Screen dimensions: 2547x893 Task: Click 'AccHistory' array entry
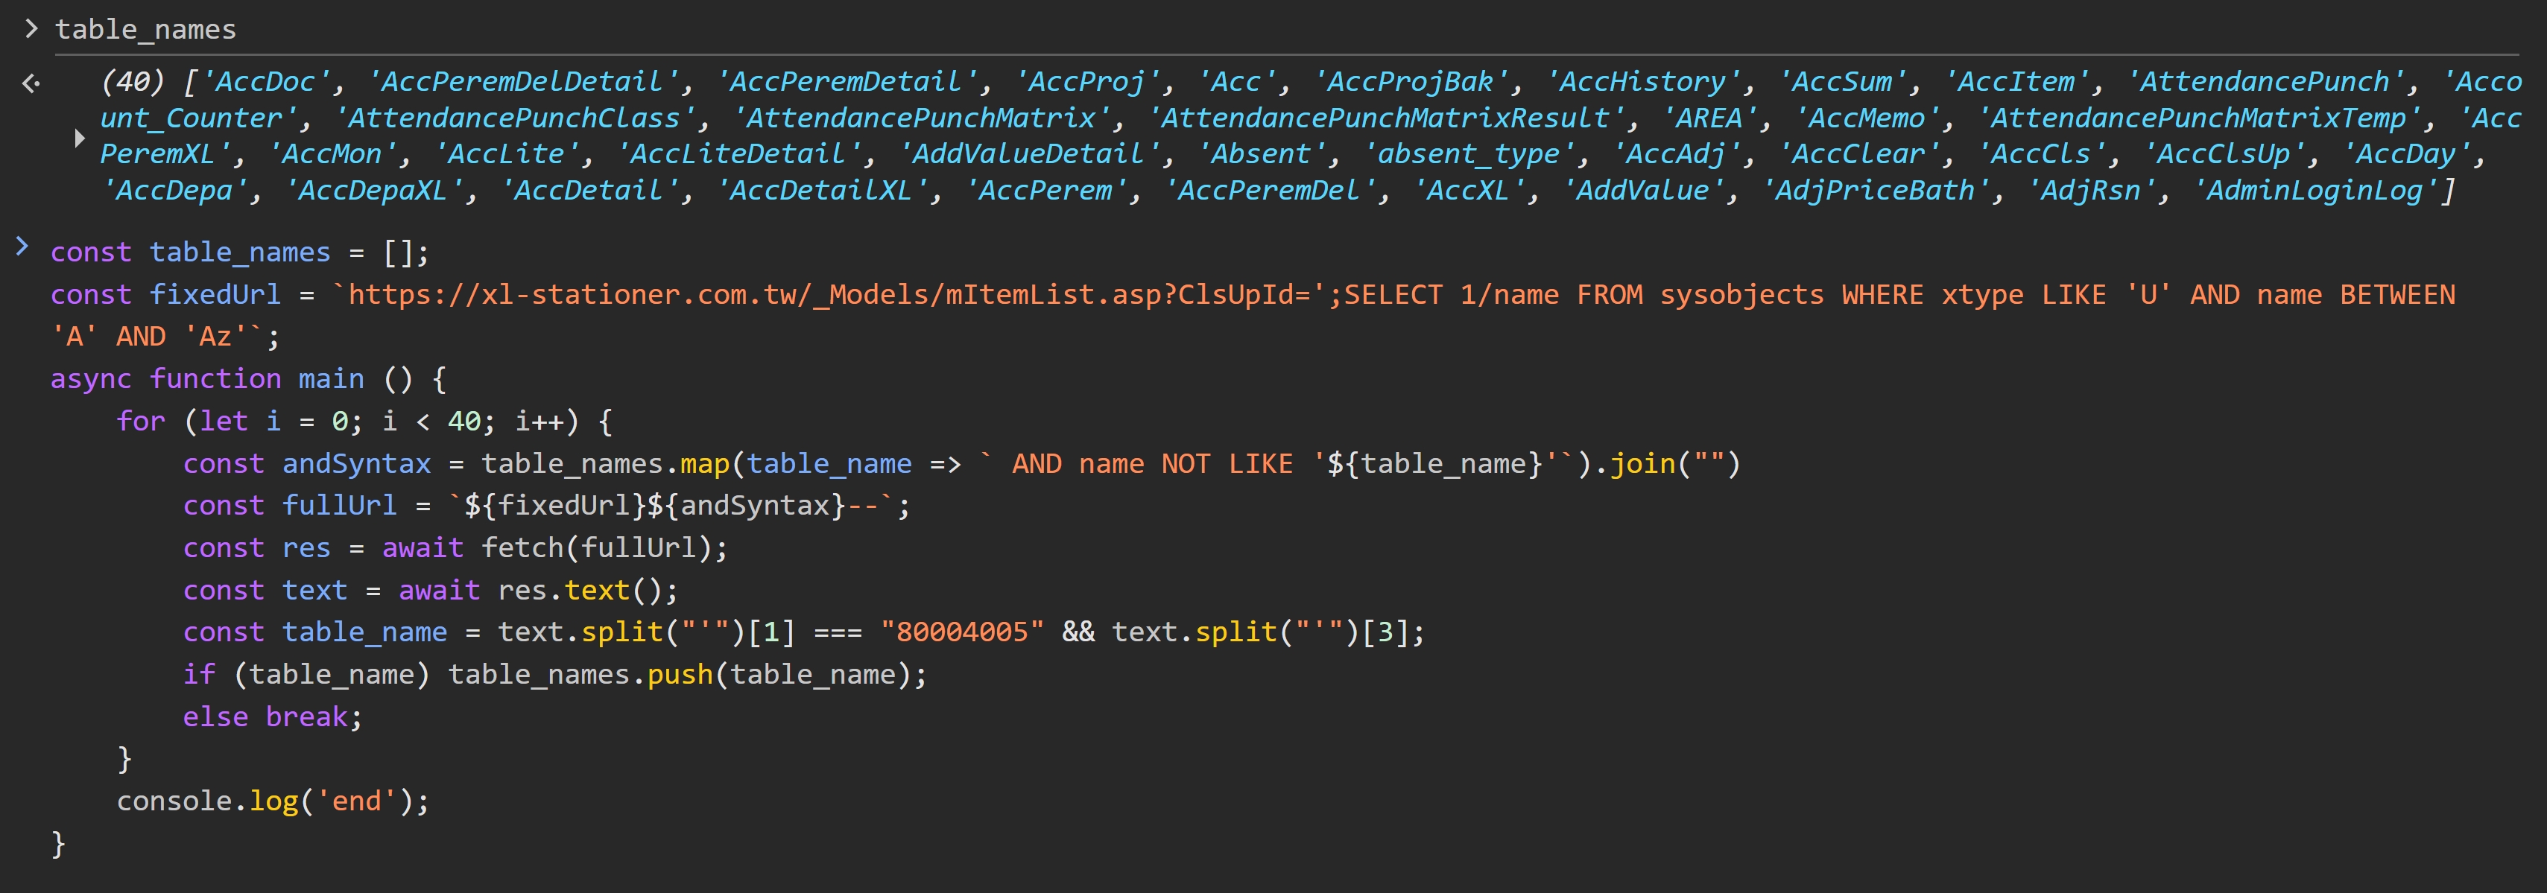tap(1643, 82)
